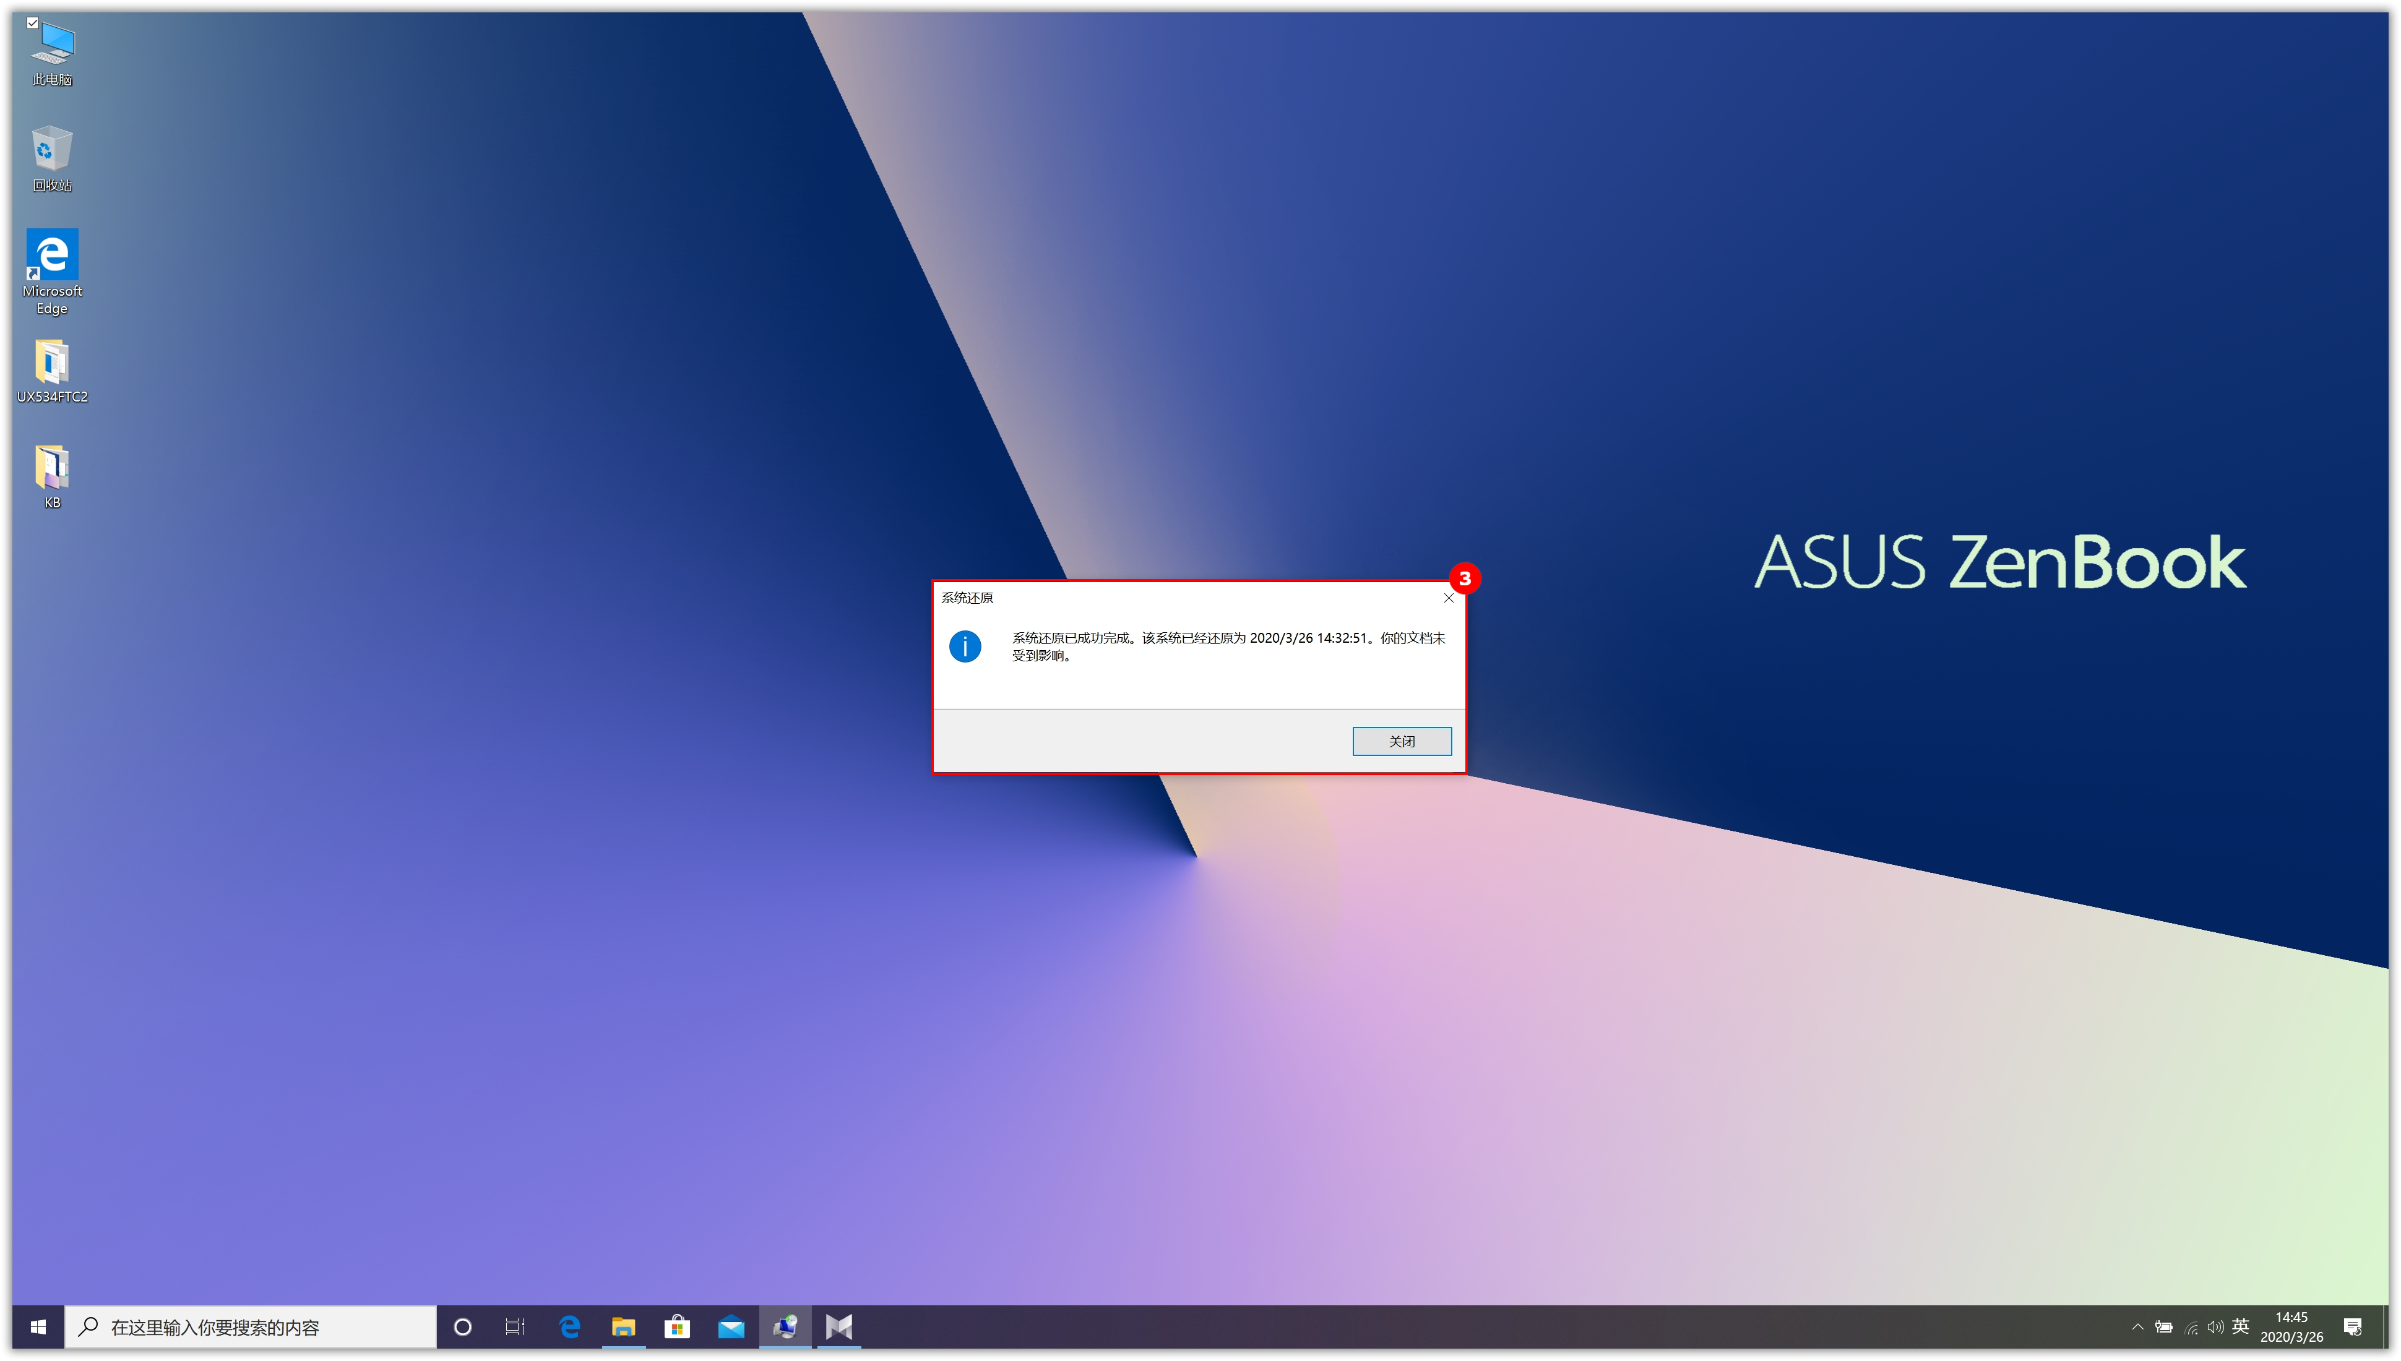The height and width of the screenshot is (1361, 2401).
Task: Open the clock showing 14:45 2020/3/26
Action: [x=2291, y=1326]
